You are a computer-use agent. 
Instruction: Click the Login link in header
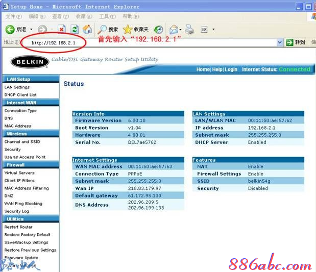[x=231, y=69]
